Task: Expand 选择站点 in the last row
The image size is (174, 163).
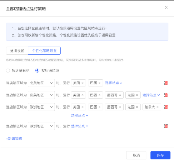Action: 79,126
